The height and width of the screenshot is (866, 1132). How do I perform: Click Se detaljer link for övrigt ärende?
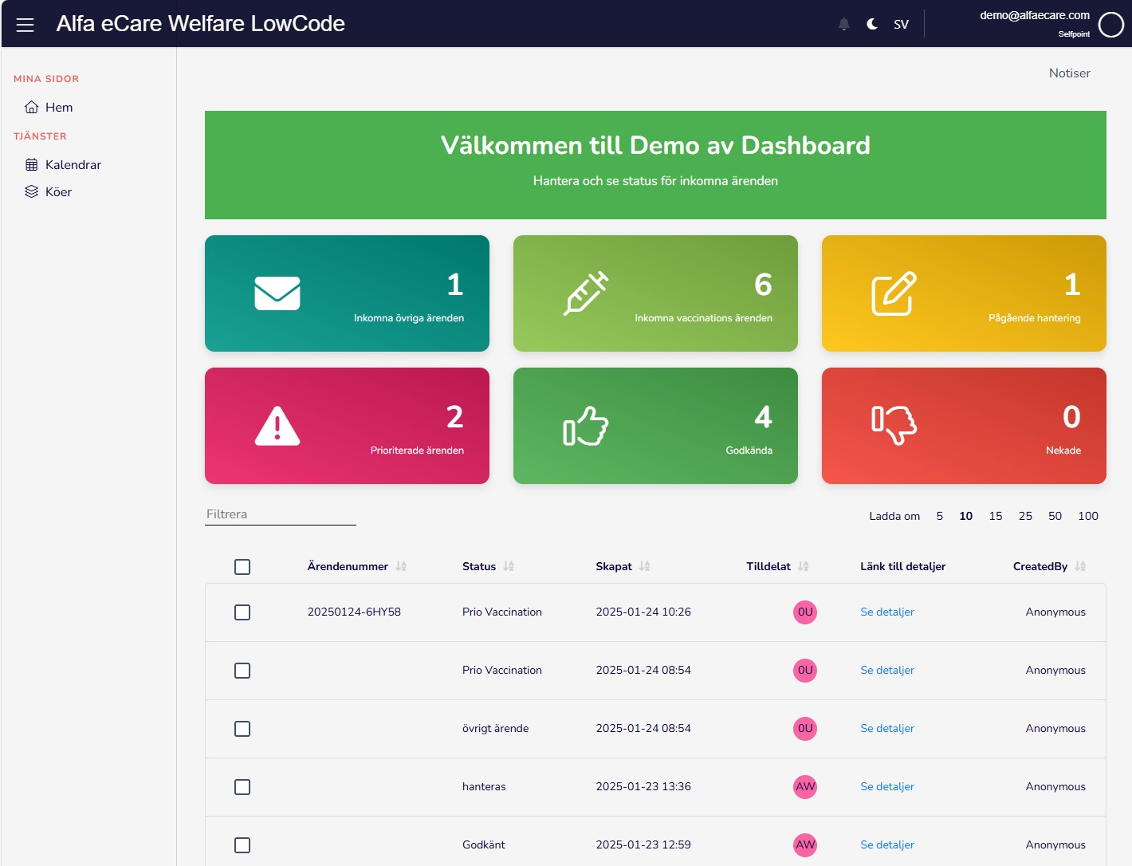click(886, 729)
